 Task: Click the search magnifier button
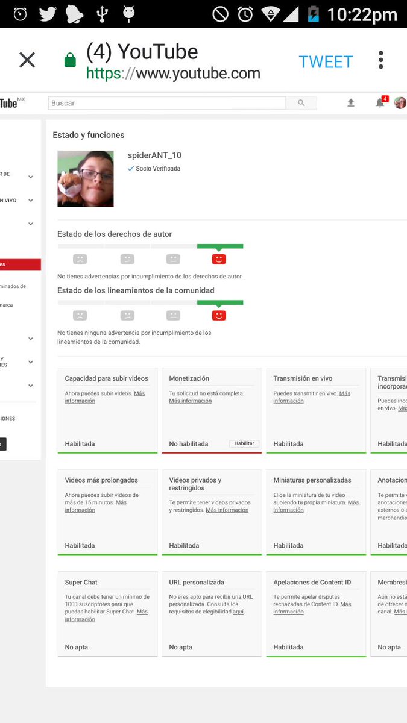[301, 103]
